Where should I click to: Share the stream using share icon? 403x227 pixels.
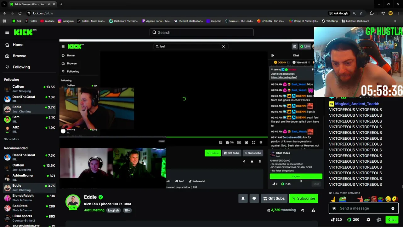[x=302, y=210]
